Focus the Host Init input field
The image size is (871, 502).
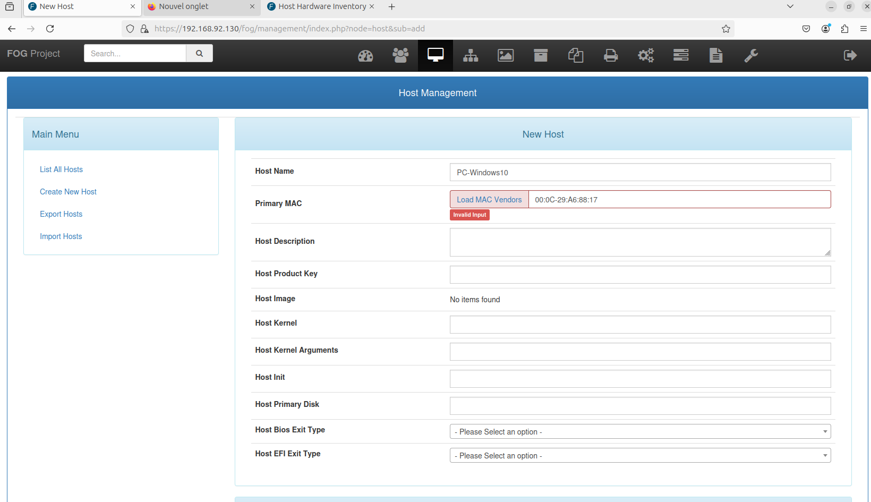[640, 379]
